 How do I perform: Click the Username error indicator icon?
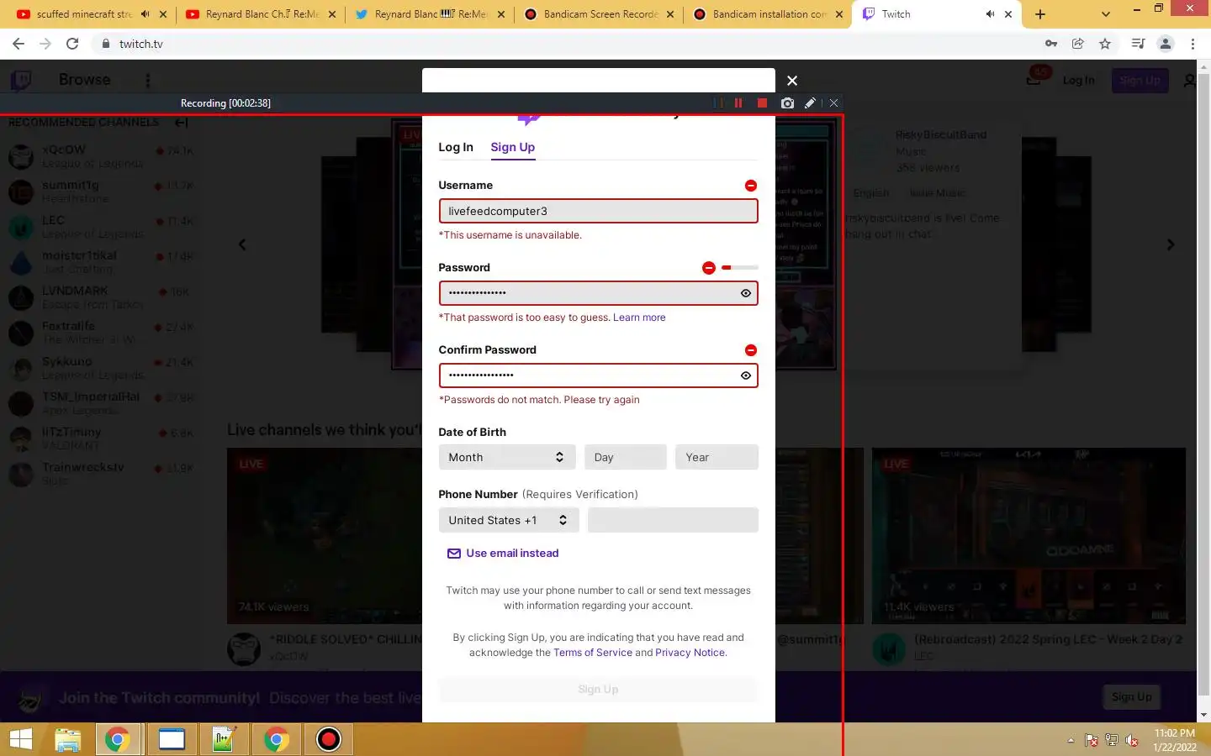point(751,186)
